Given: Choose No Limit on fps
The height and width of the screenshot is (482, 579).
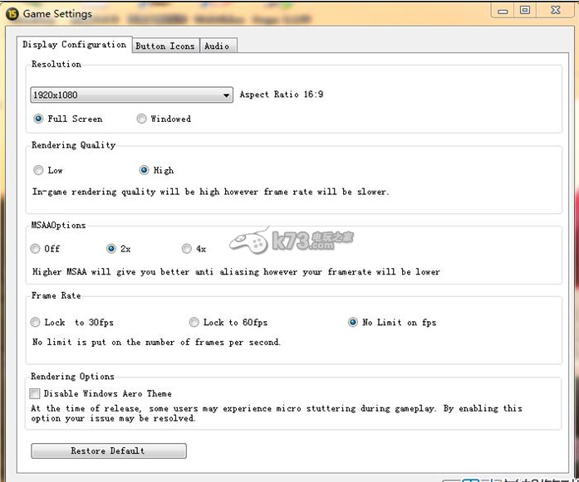Looking at the screenshot, I should coord(353,323).
